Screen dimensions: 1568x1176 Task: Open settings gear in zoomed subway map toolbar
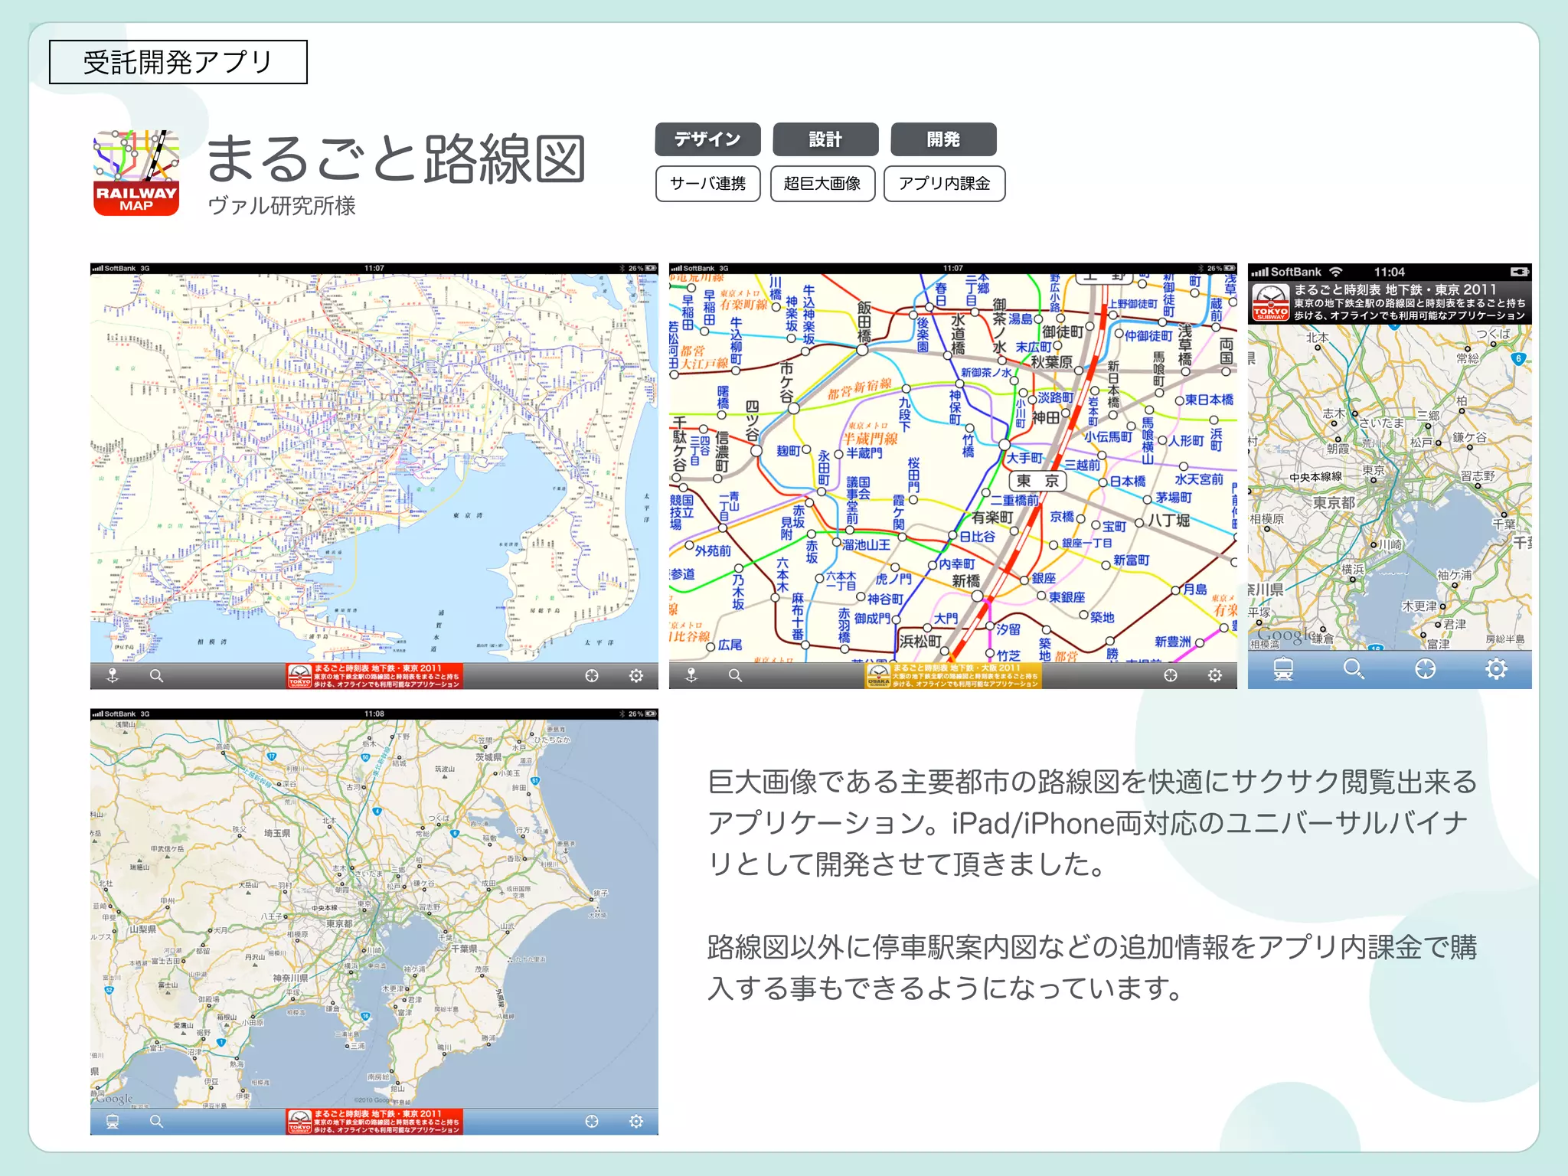(x=1215, y=675)
